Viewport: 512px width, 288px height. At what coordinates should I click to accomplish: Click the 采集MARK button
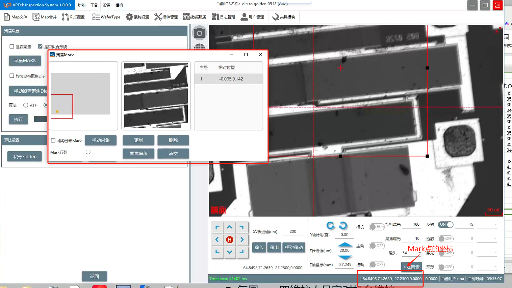click(x=25, y=60)
